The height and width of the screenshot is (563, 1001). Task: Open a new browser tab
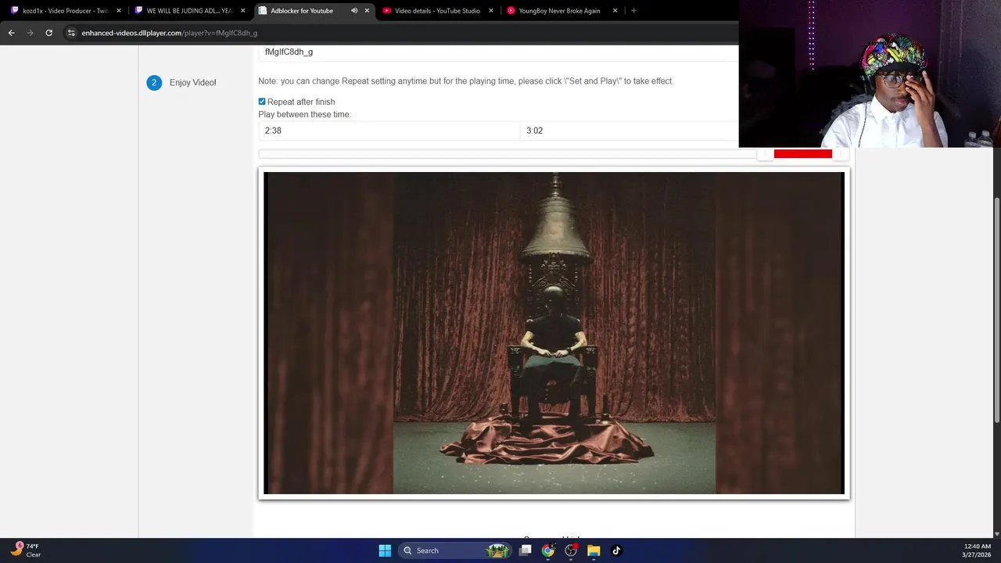click(633, 11)
